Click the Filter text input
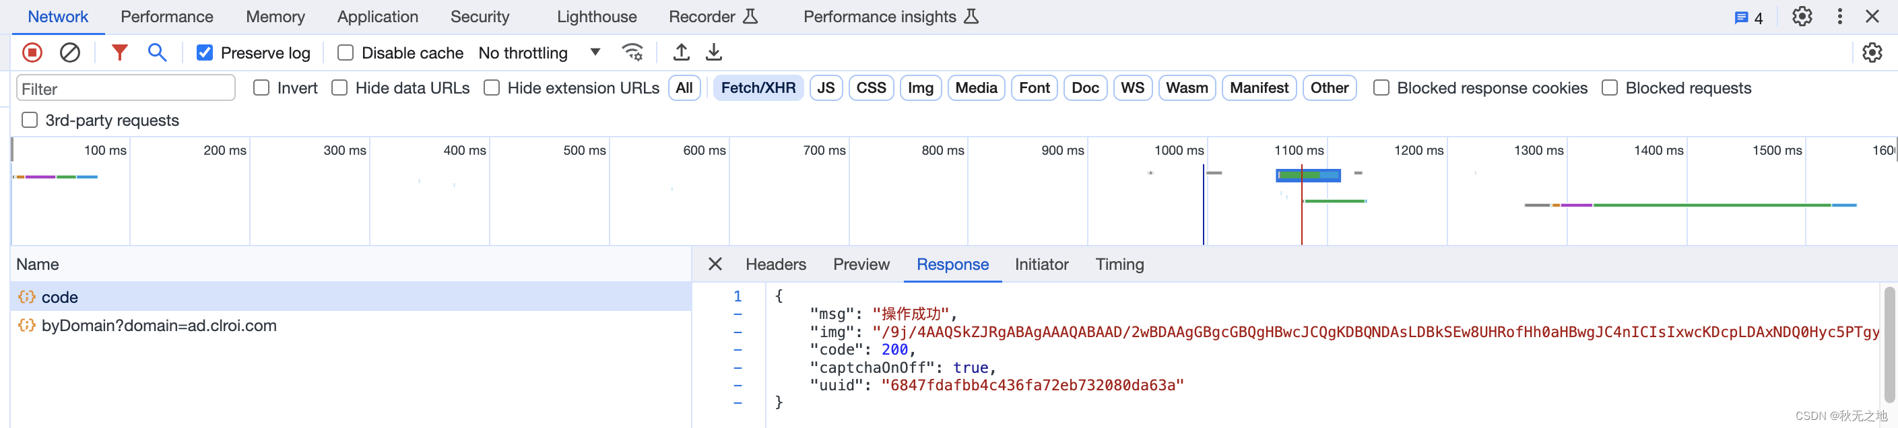The image size is (1898, 428). point(125,88)
